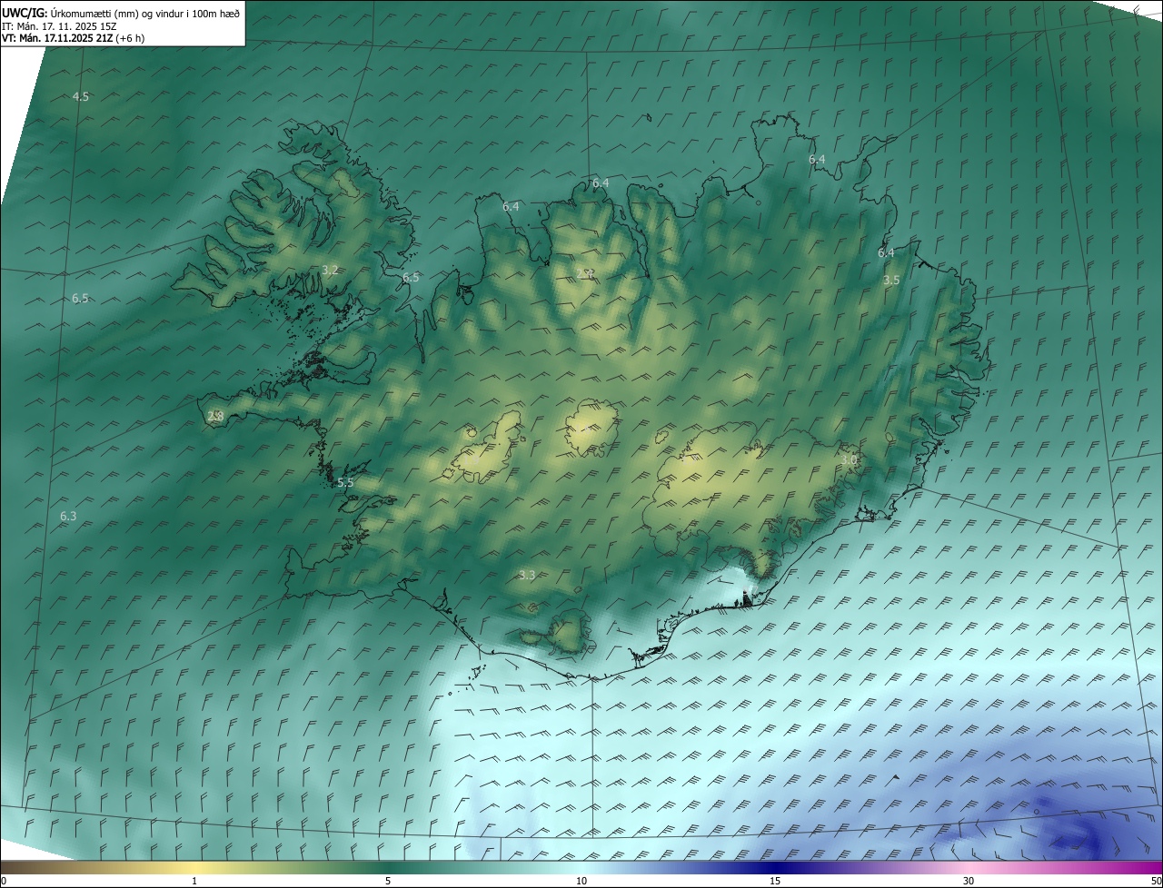Click the '2.8' value on the western peninsula tip
This screenshot has height=888, width=1163.
(215, 416)
